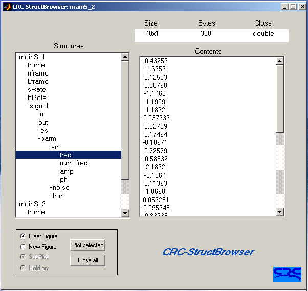Select the Clear Figure radio option
Viewport: 308px width, 291px height.
[x=23, y=236]
